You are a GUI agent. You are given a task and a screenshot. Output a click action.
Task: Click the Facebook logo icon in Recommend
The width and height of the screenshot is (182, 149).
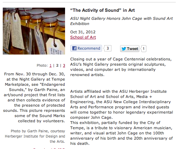[x=74, y=48]
